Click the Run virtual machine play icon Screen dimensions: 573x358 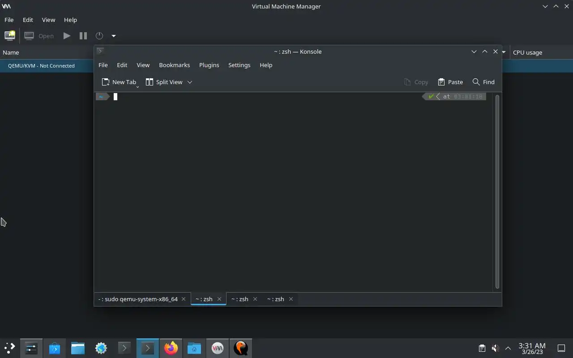(67, 36)
